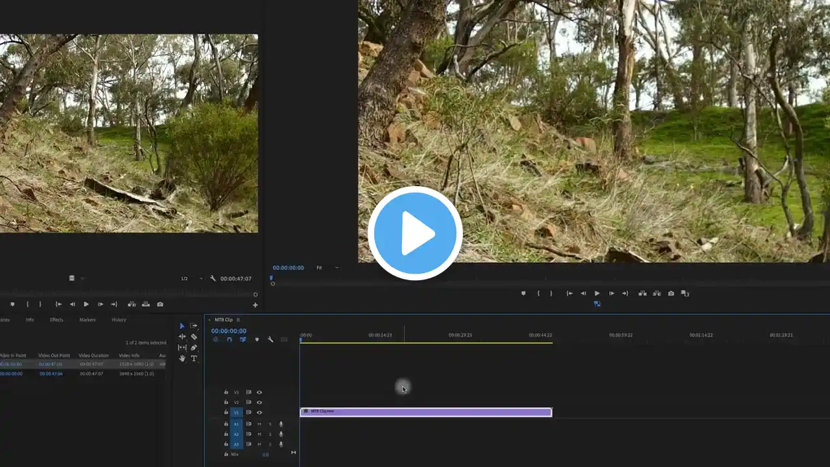
Task: Select the Ripple Edit tool
Action: 182,337
